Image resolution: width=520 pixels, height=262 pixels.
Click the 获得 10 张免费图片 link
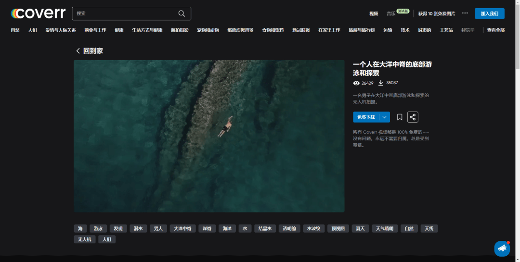pos(436,13)
